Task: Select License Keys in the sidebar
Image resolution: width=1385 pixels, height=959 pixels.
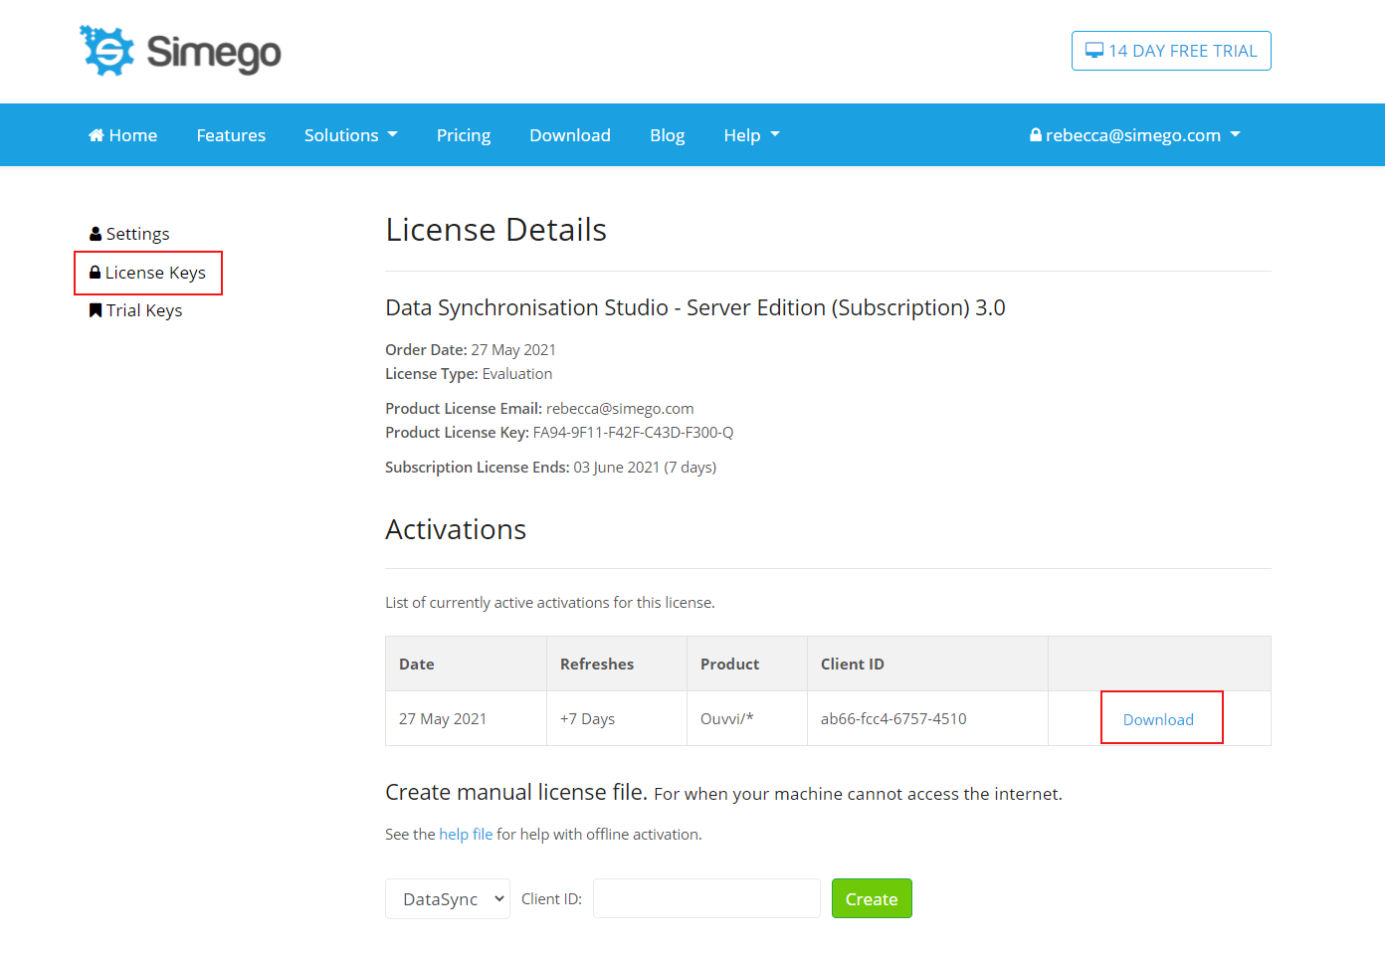Action: (x=148, y=273)
